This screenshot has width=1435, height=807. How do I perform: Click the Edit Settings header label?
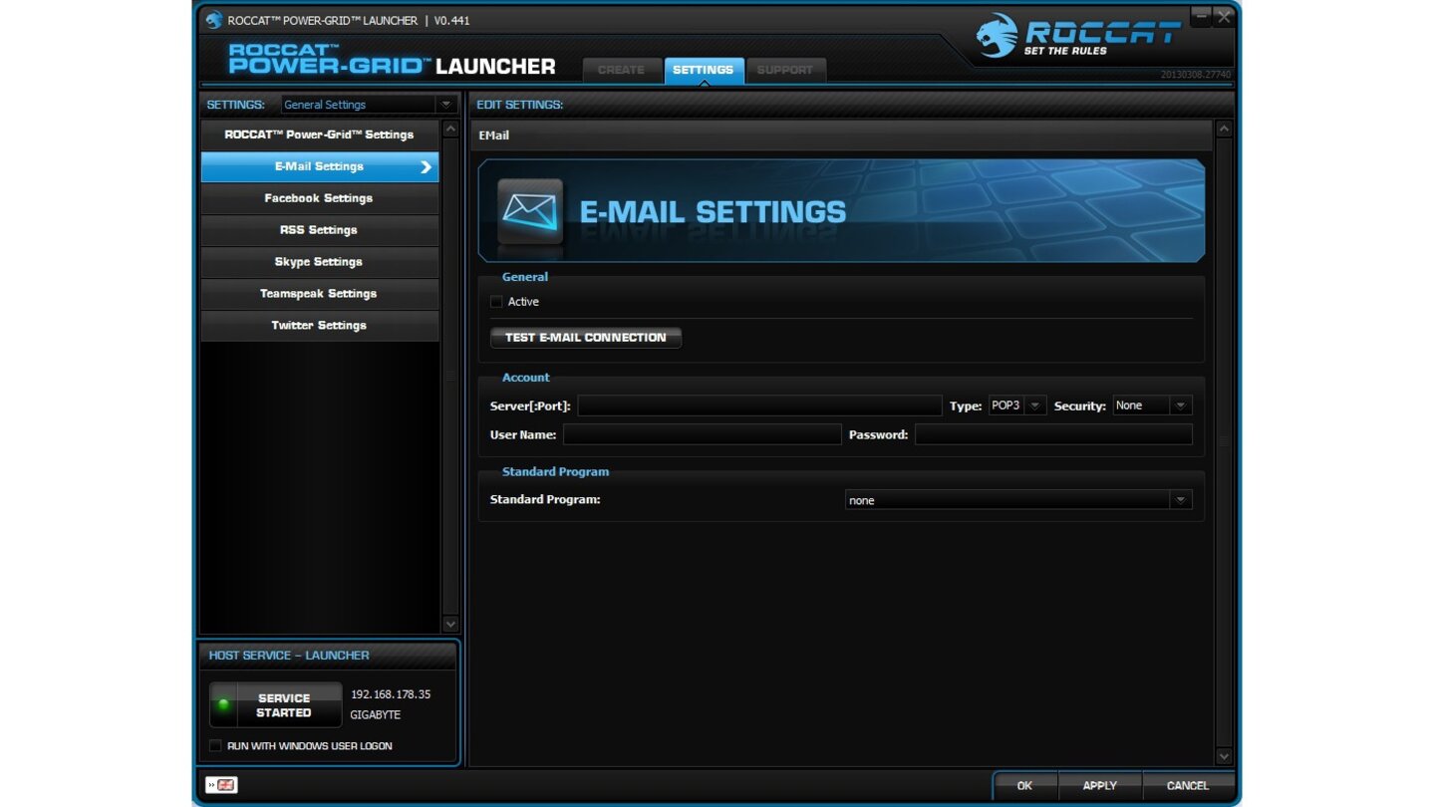tap(519, 105)
